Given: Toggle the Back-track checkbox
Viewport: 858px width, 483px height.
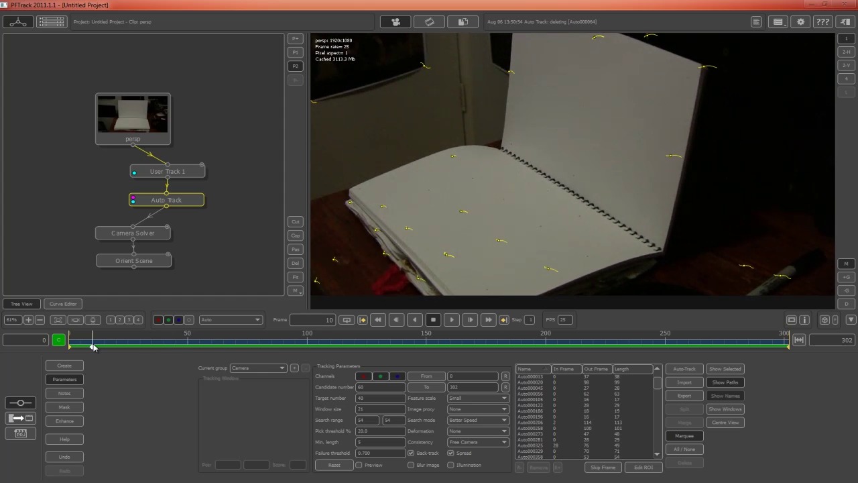Looking at the screenshot, I should (x=411, y=453).
